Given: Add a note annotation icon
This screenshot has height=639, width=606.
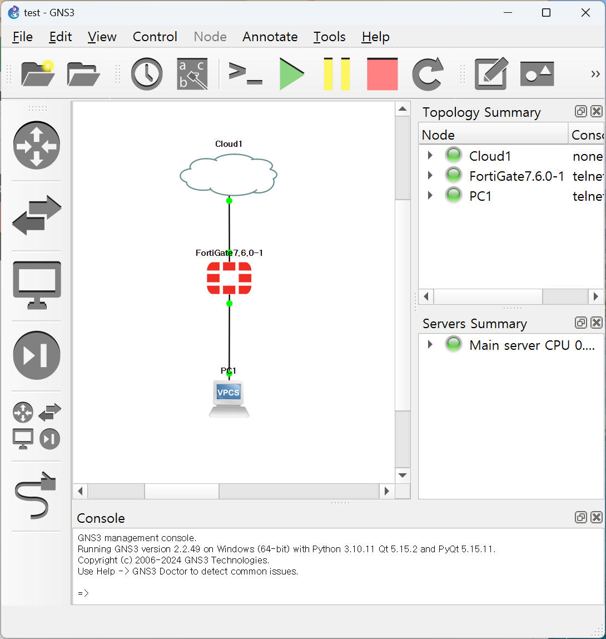Looking at the screenshot, I should [x=491, y=74].
